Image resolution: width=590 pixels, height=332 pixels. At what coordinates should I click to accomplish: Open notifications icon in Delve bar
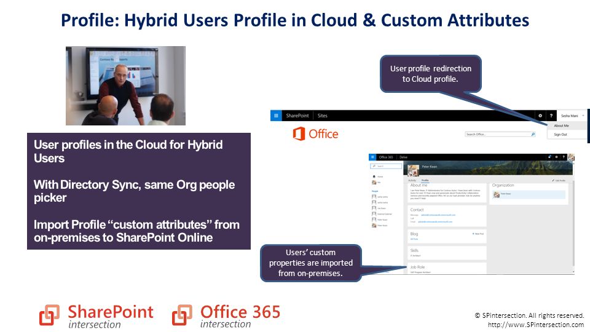pos(549,157)
